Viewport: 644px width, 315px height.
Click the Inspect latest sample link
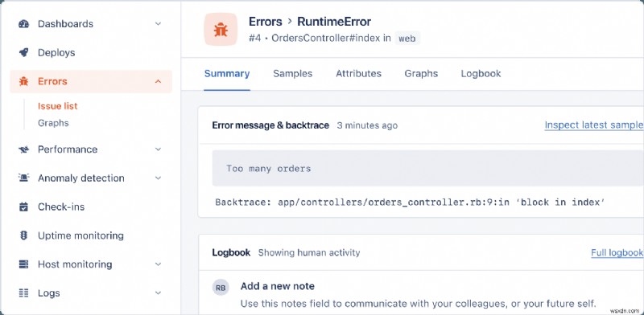(594, 125)
